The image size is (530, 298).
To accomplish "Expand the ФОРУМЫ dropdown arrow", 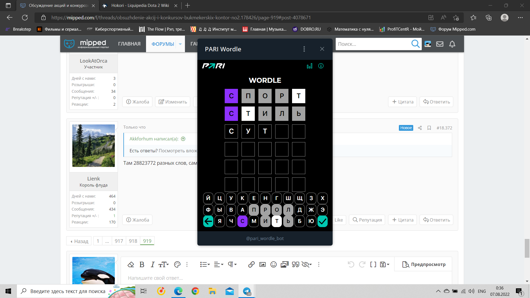I will [180, 44].
